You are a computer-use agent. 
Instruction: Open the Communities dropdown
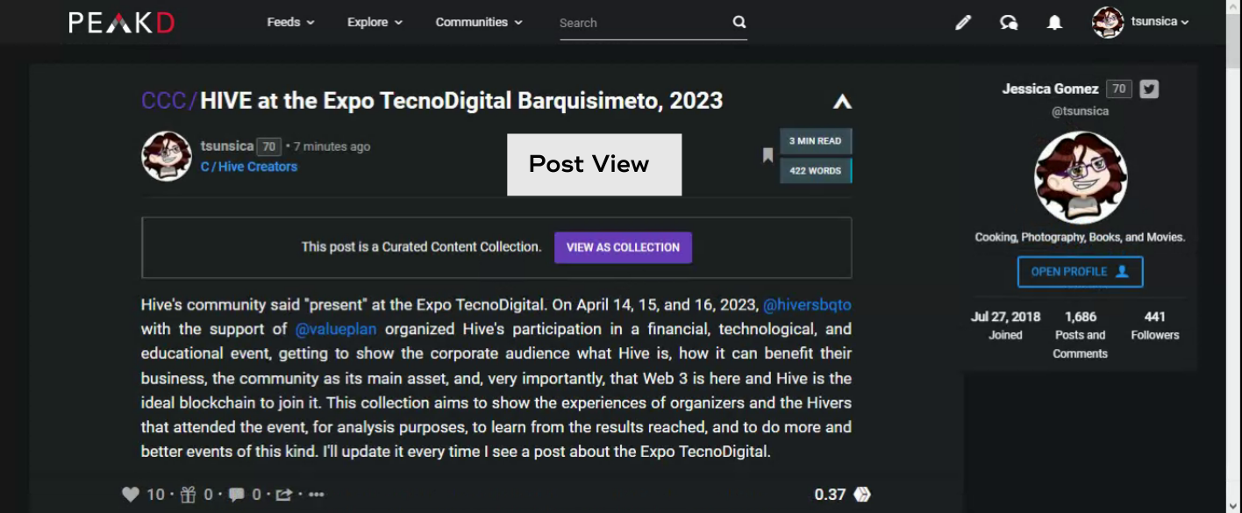pyautogui.click(x=479, y=22)
